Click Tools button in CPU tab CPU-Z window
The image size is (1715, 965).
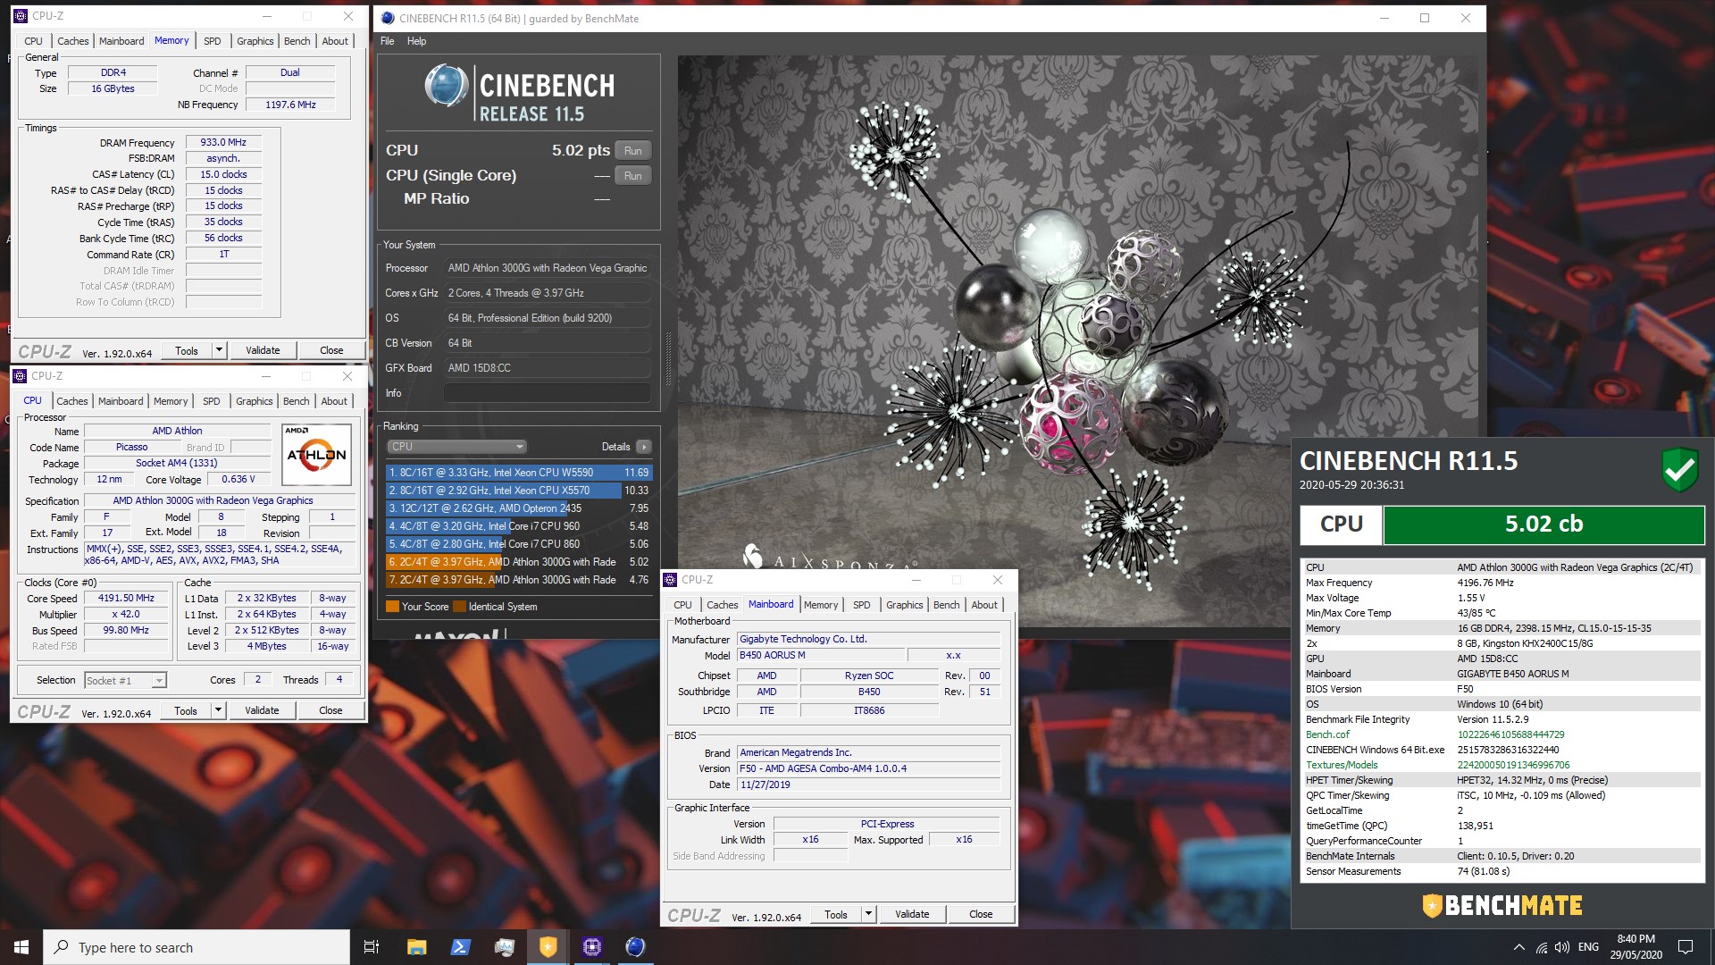186,710
